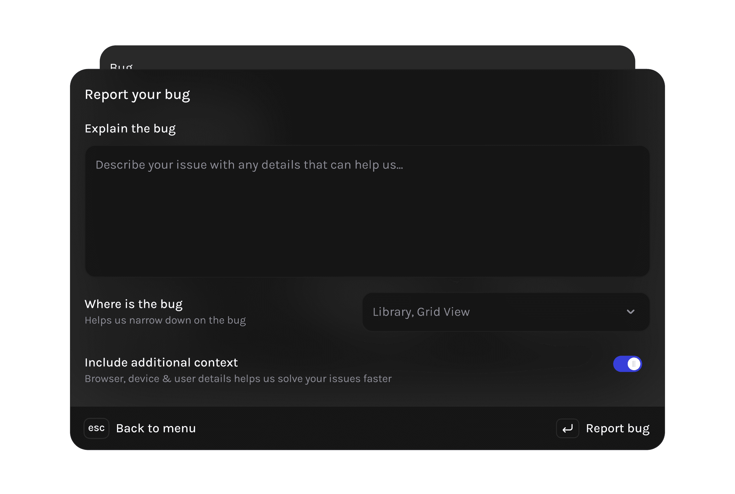The image size is (735, 494).
Task: Click the 'Explain the bug' label
Action: (x=130, y=129)
